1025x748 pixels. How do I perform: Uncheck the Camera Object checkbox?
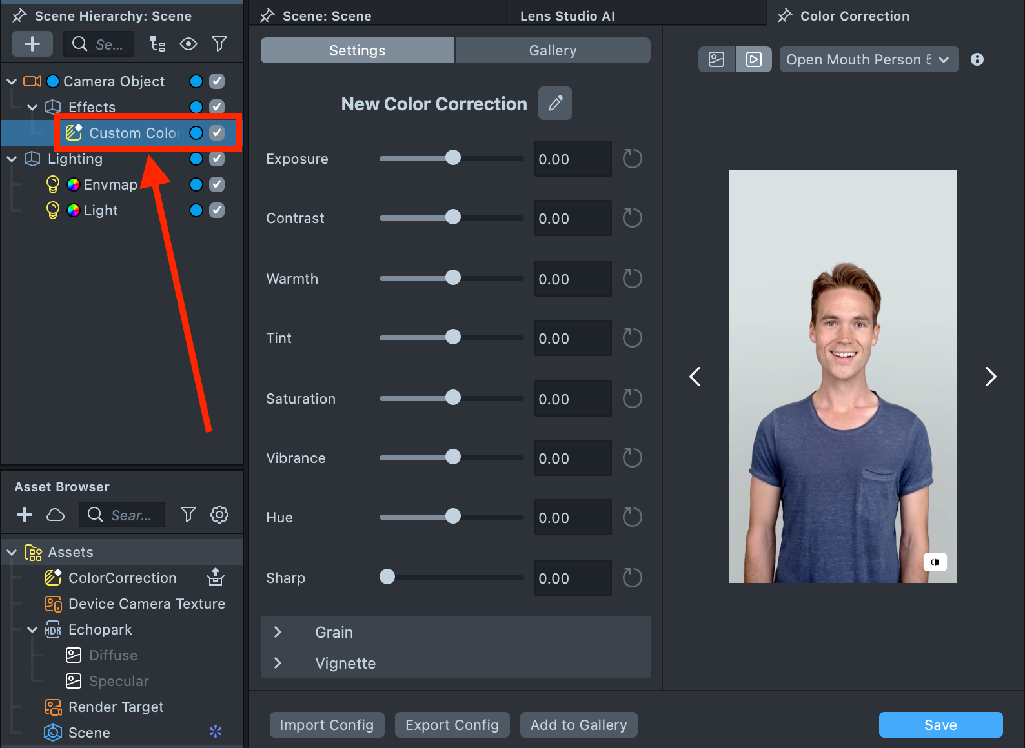[217, 81]
